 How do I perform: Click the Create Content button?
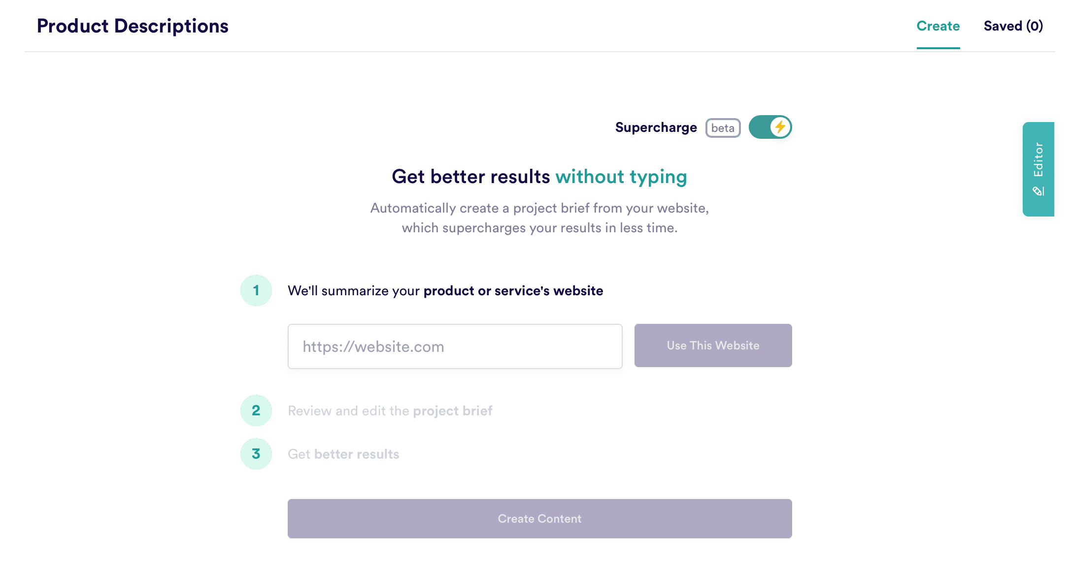[539, 519]
